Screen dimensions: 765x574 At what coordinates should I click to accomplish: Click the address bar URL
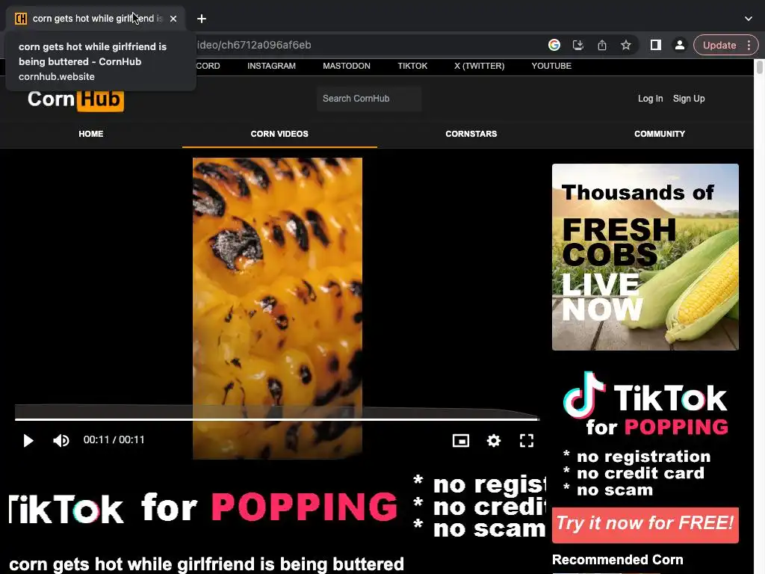254,45
